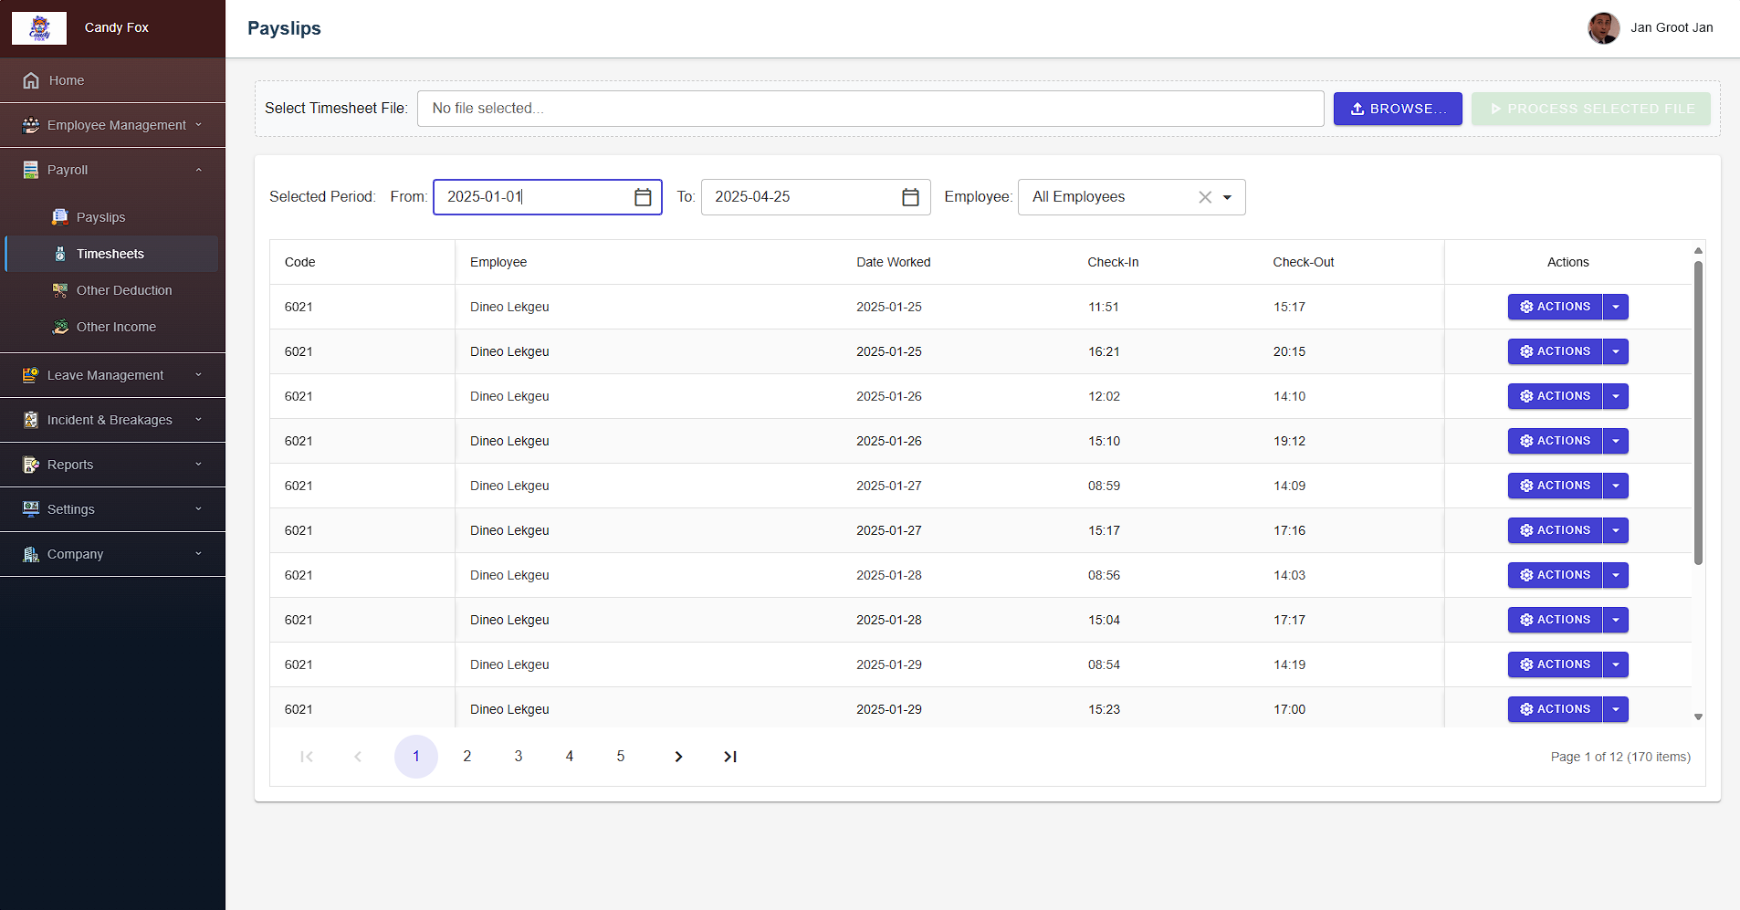Open the calendar icon beside From date
Screen dimensions: 1740x910
(x=642, y=196)
